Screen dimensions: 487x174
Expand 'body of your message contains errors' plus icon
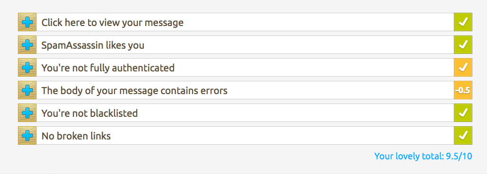pyautogui.click(x=27, y=90)
